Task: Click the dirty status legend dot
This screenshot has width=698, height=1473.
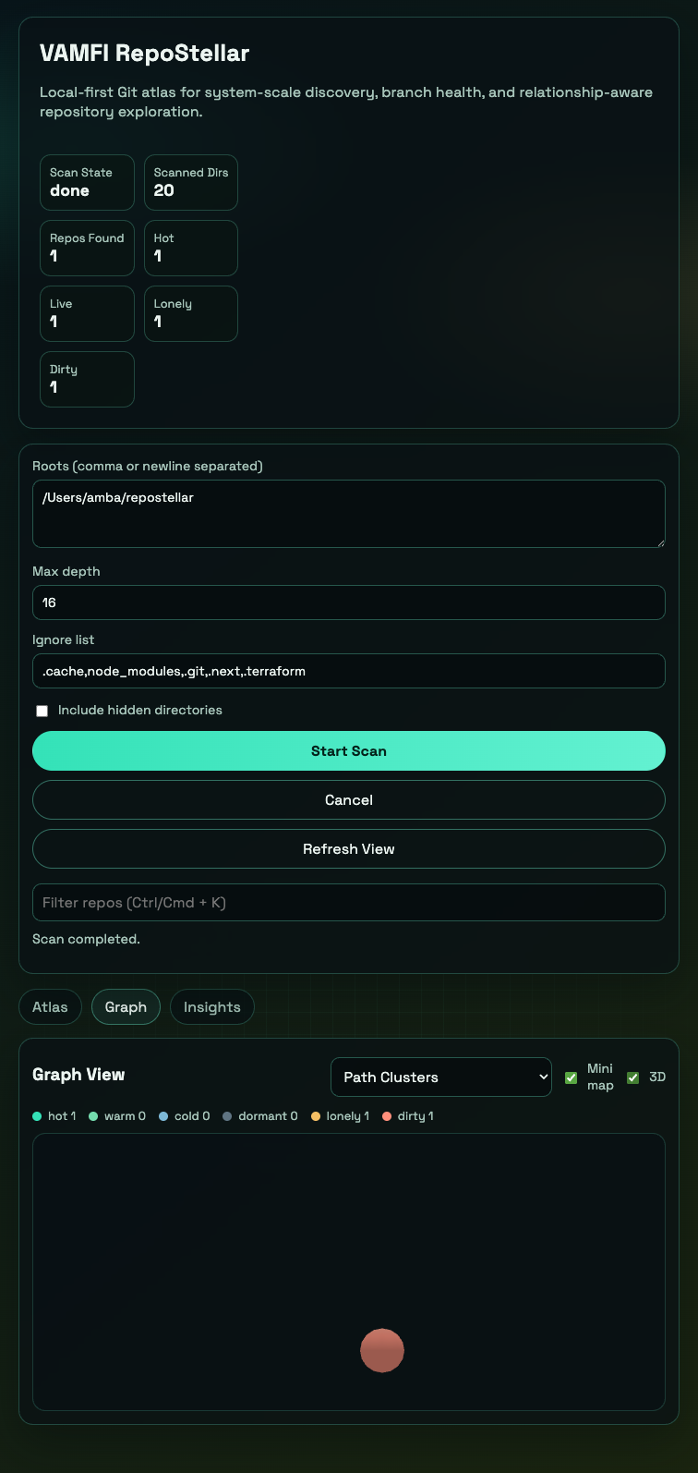Action: pos(386,1116)
